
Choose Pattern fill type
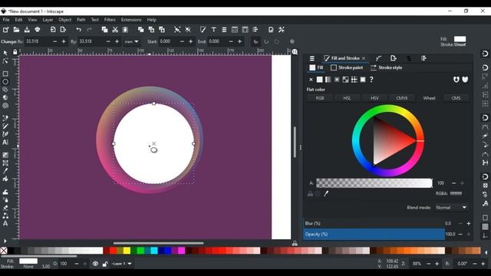pyautogui.click(x=354, y=80)
